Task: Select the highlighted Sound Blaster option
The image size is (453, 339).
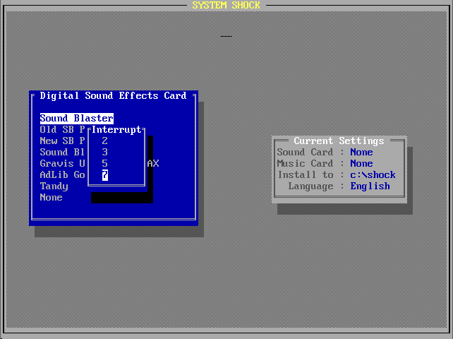Action: [x=76, y=119]
